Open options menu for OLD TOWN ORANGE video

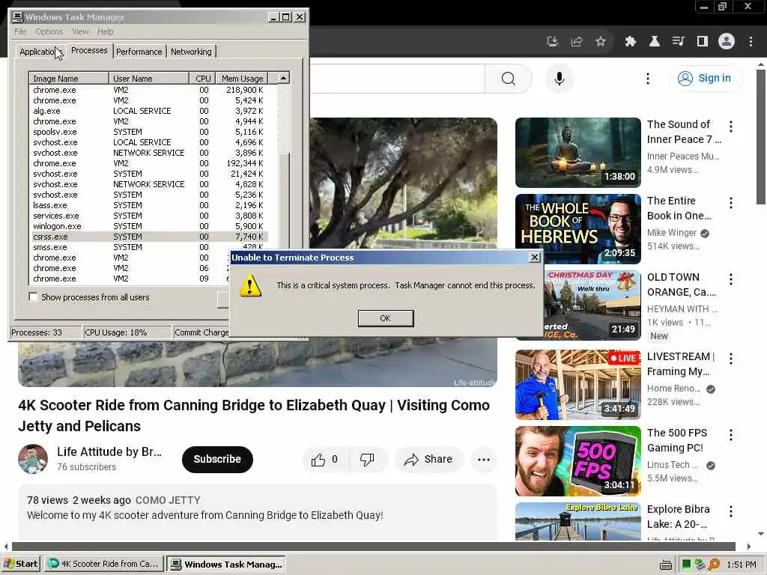click(731, 279)
